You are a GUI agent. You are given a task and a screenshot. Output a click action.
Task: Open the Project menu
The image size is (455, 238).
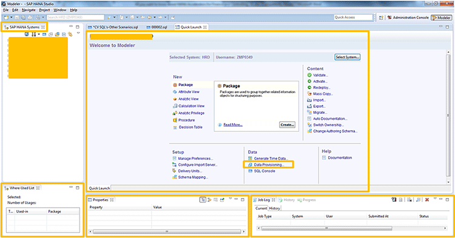point(44,10)
